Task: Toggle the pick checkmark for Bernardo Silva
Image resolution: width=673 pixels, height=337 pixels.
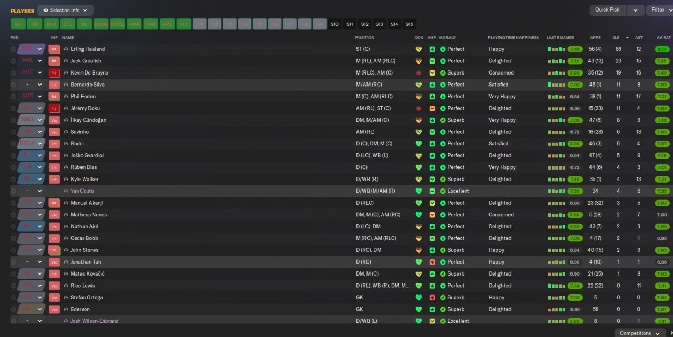Action: [13, 85]
